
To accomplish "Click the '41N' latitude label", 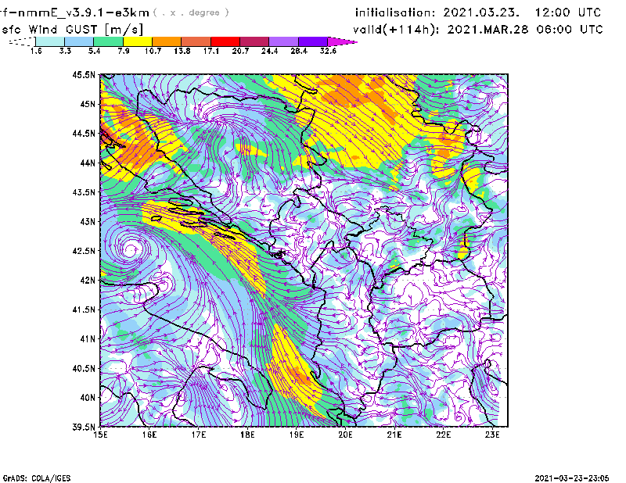I will click(x=88, y=338).
